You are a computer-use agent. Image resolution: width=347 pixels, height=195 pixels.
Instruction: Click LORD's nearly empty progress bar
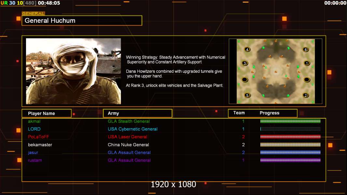coord(290,129)
